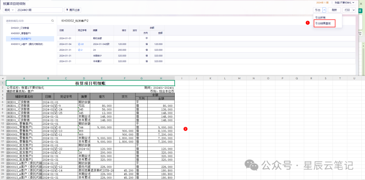Select spreadsheet column P header

(282, 78)
